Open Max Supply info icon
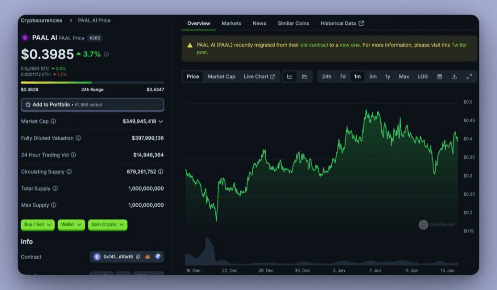This screenshot has height=290, width=497. click(54, 205)
